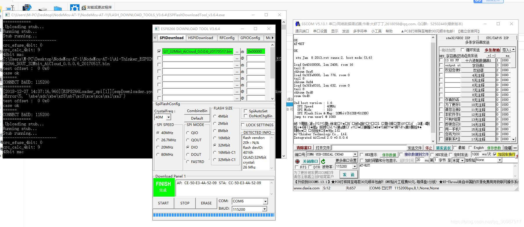524x227 pixels.
Task: Open 多字符串 menu in SSCOM
Action: 360,31
